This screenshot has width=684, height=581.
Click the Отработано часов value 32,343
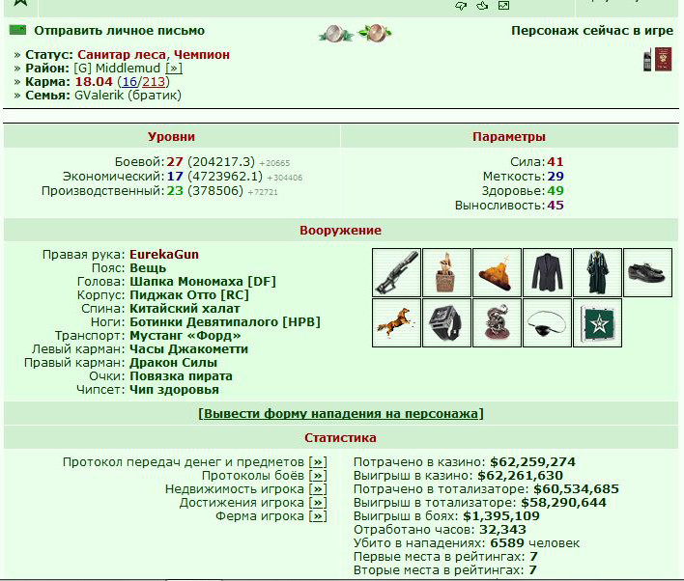pyautogui.click(x=502, y=530)
